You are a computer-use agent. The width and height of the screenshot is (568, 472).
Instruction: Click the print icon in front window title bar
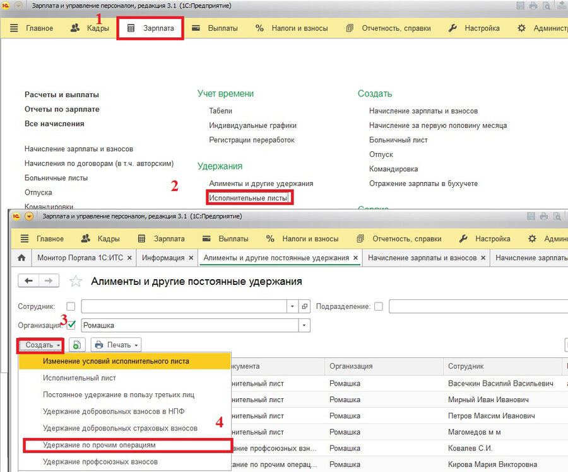point(544,216)
